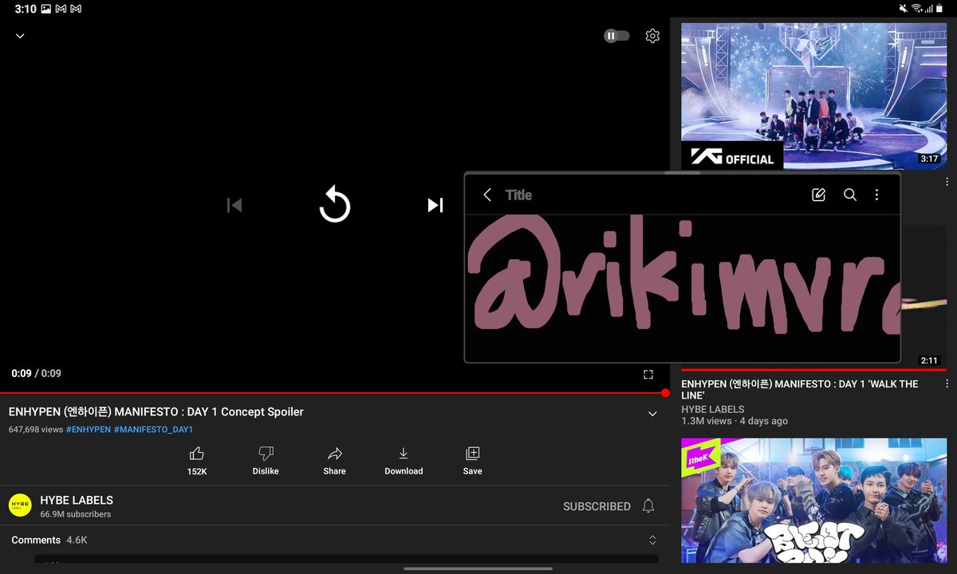Like the video with 152K likes
957x574 pixels.
[x=197, y=462]
